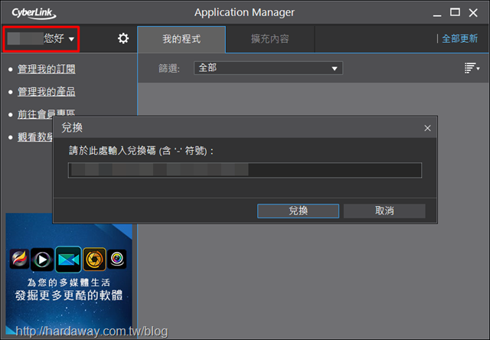Viewport: 490px width, 340px height.
Task: Open 管理我的產品 link
Action: tap(46, 92)
